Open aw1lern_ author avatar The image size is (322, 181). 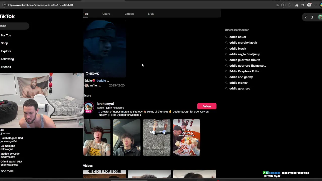click(x=86, y=85)
